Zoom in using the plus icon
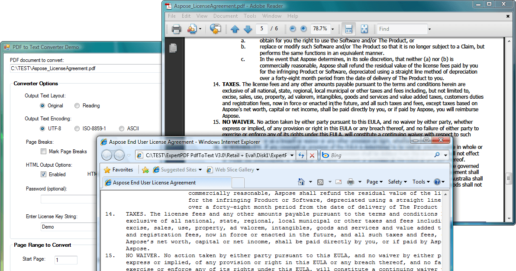The height and width of the screenshot is (271, 516). click(304, 29)
